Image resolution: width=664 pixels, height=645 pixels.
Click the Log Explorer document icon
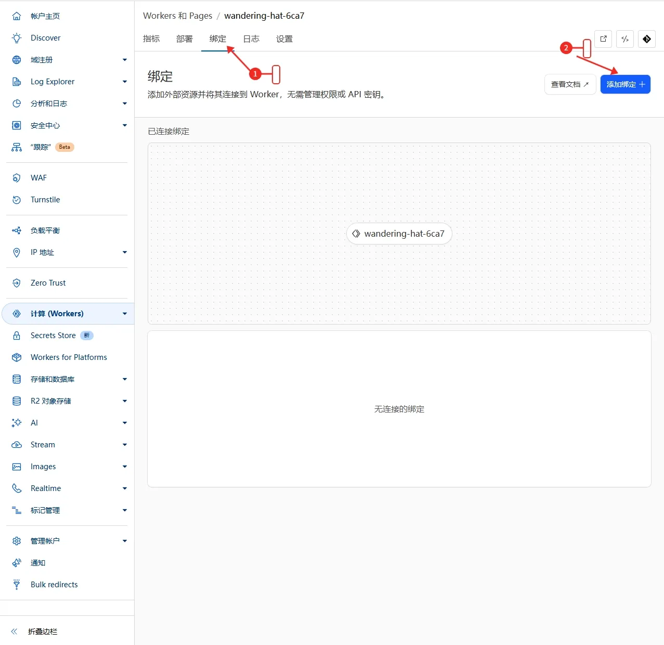[x=17, y=82]
